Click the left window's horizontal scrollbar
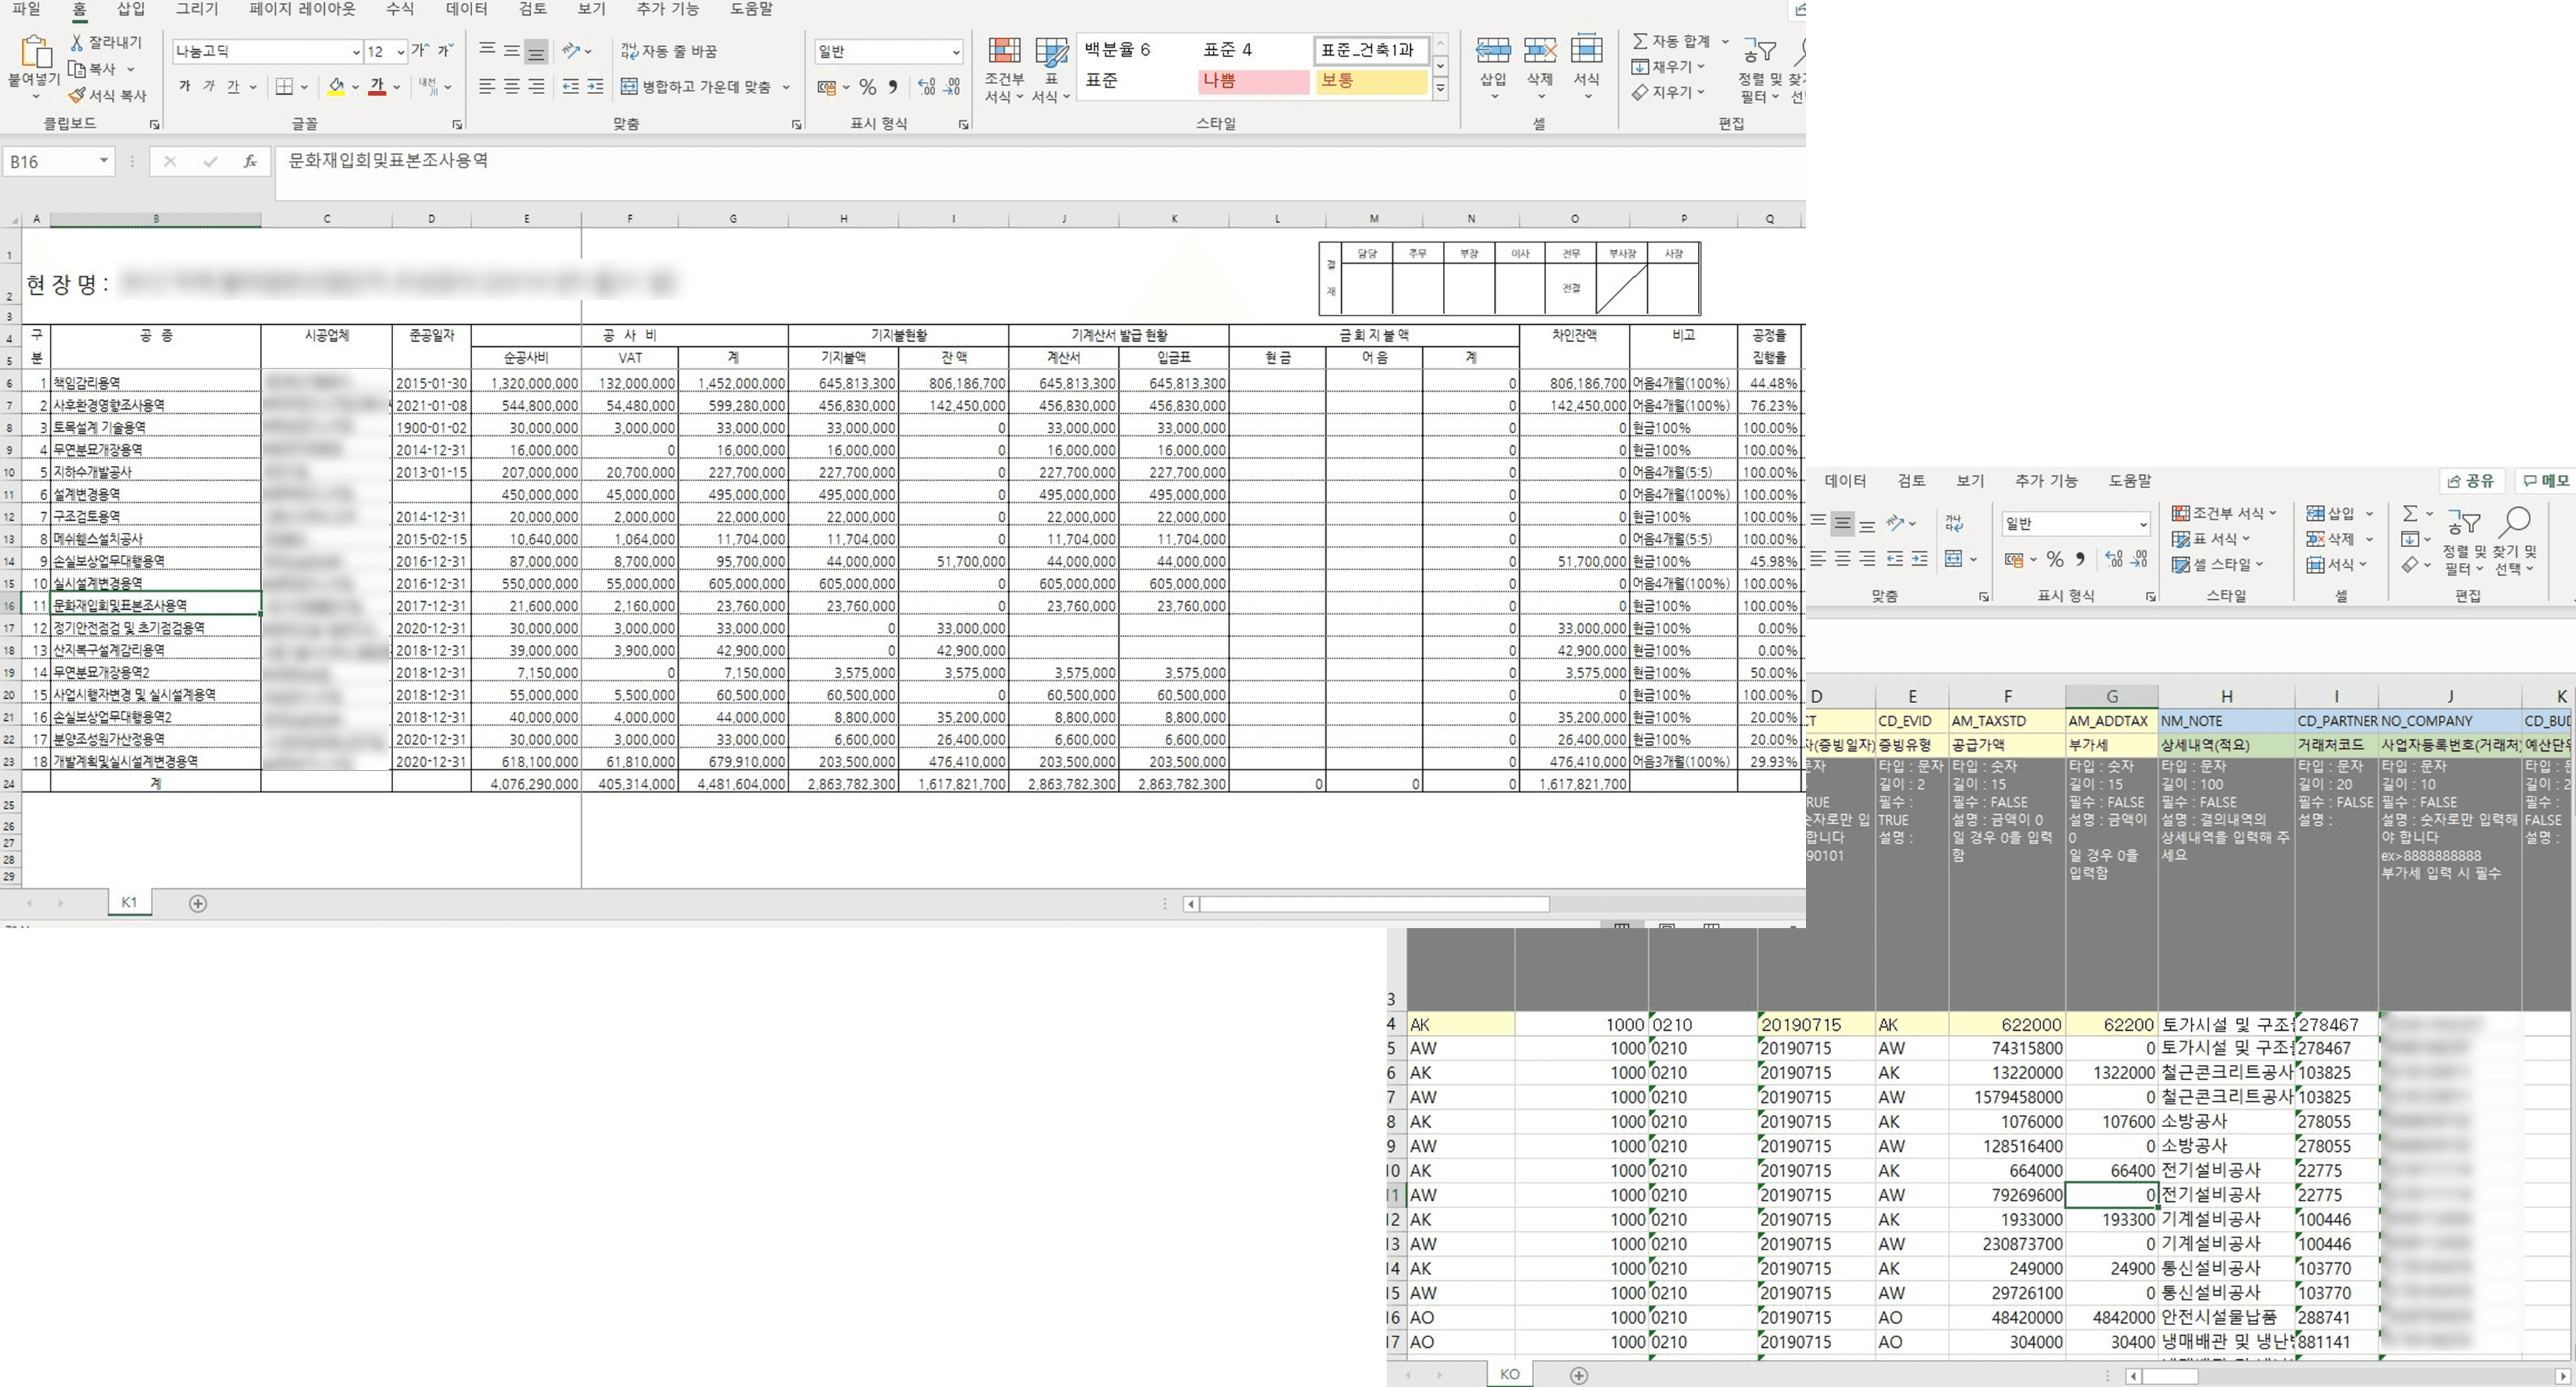2576x1387 pixels. coord(1374,904)
